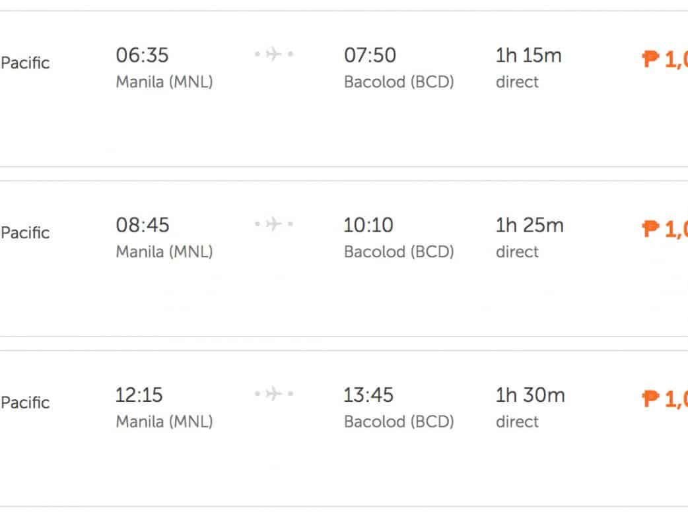Click the 1h 15m flight duration

[528, 55]
